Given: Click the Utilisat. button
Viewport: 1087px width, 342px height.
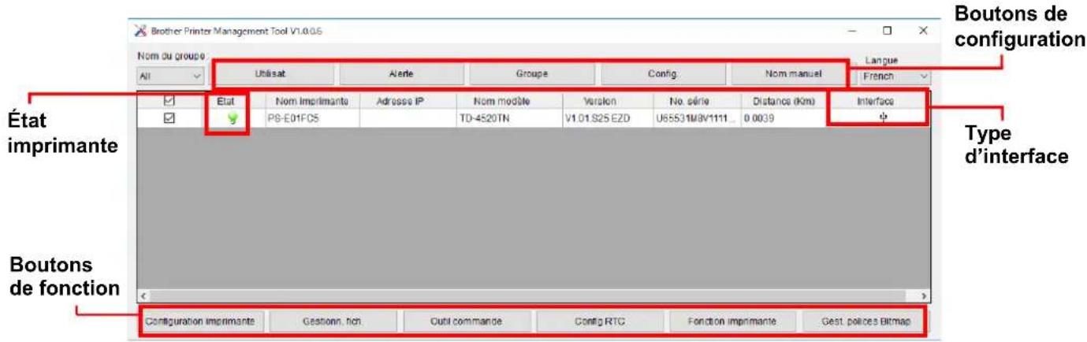Looking at the screenshot, I should (273, 74).
